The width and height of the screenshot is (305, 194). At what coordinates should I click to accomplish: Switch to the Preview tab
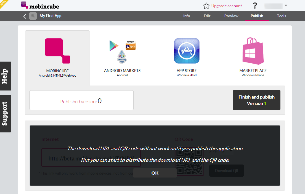pyautogui.click(x=231, y=16)
